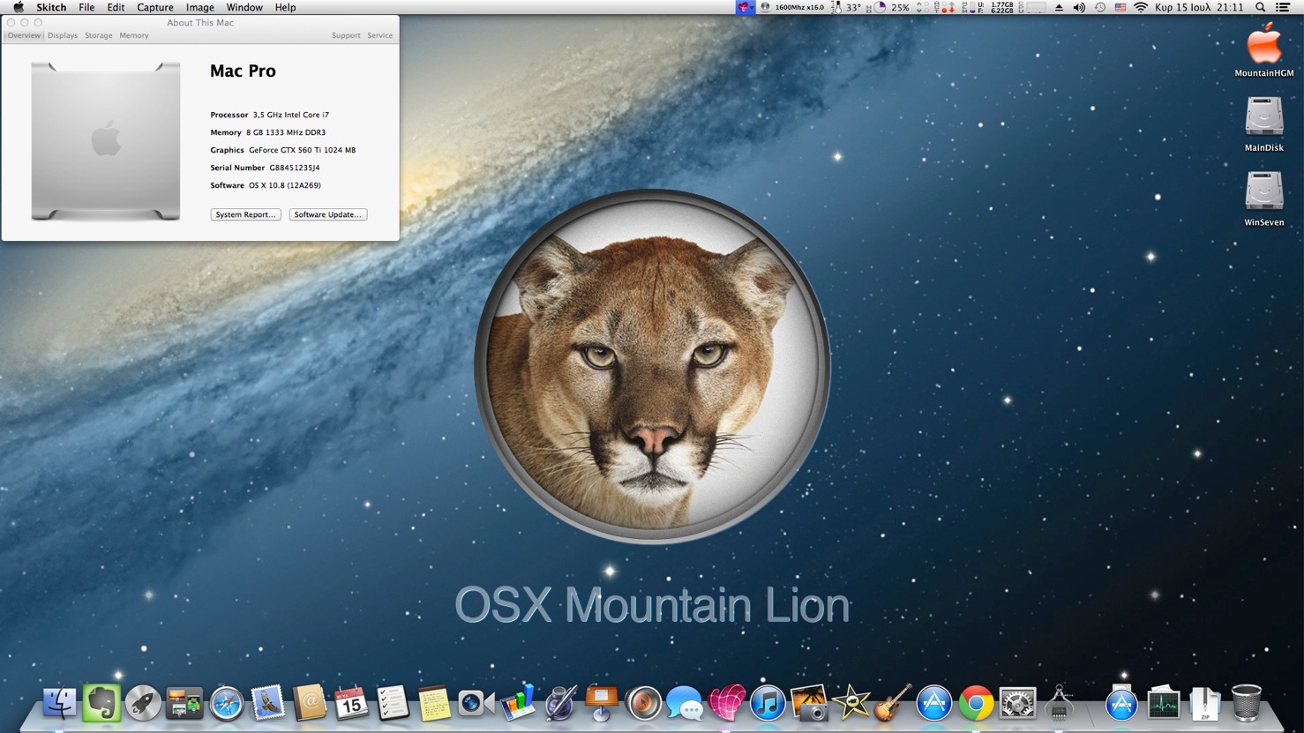
Task: Open Messages speech bubble icon
Action: click(x=685, y=704)
